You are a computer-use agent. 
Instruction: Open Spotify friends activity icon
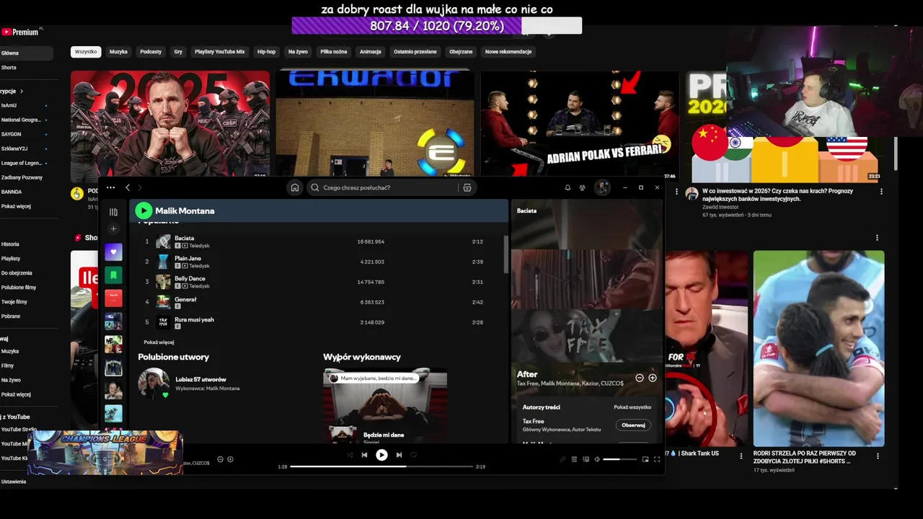[x=582, y=187]
